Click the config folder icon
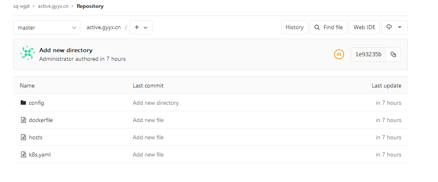Image resolution: width=438 pixels, height=182 pixels. pos(23,103)
